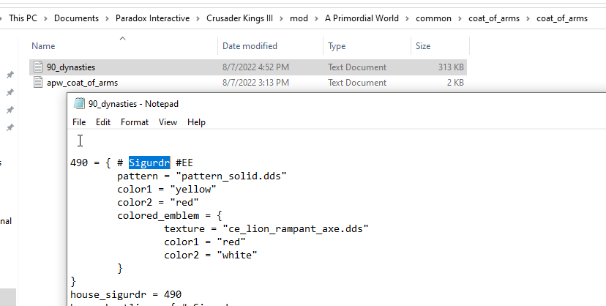Open the Edit menu in Notepad
606x306 pixels.
(102, 122)
